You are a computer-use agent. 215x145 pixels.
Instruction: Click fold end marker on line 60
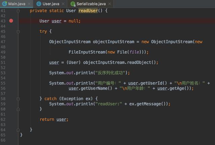pos(18,109)
